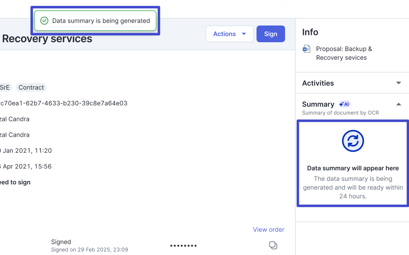Open the View order link
The height and width of the screenshot is (255, 409).
(x=268, y=230)
